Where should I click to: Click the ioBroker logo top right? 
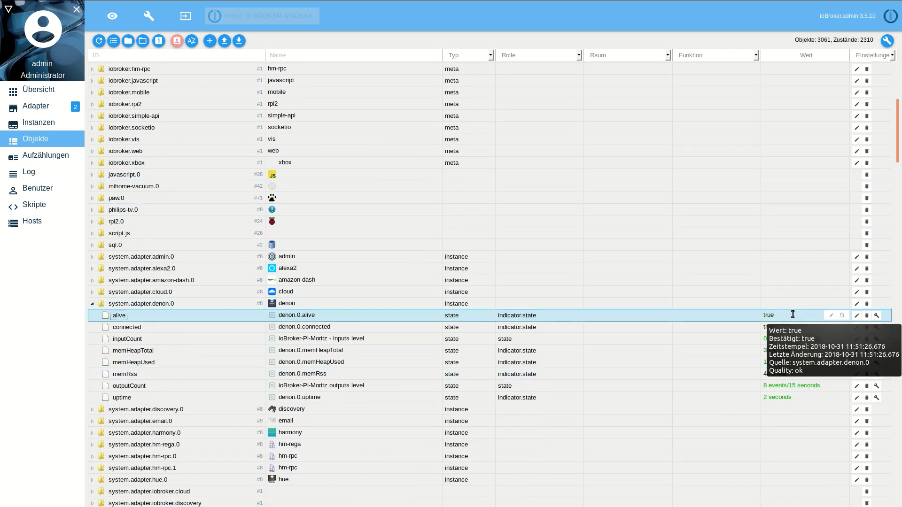tap(890, 16)
